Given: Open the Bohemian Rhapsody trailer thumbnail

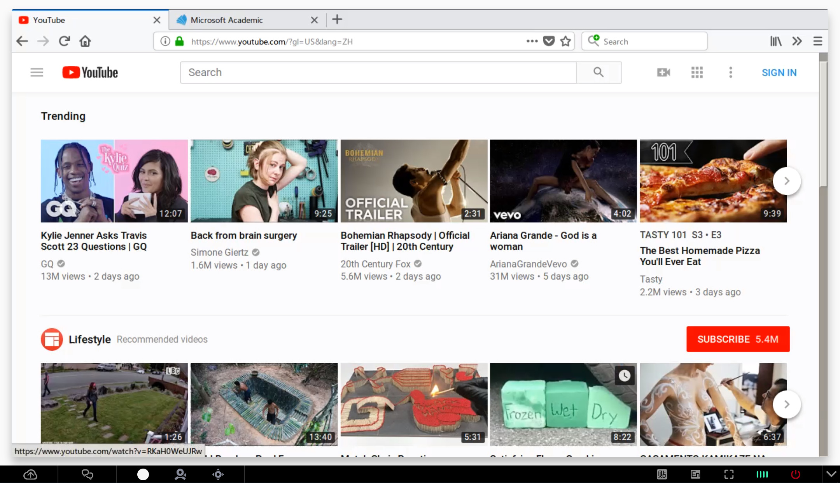Looking at the screenshot, I should click(x=414, y=181).
